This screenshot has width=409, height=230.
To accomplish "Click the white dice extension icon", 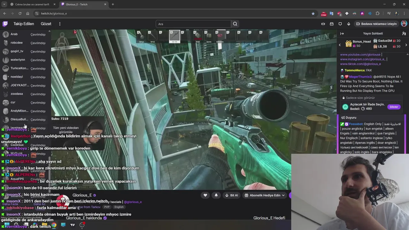I will click(x=347, y=13).
